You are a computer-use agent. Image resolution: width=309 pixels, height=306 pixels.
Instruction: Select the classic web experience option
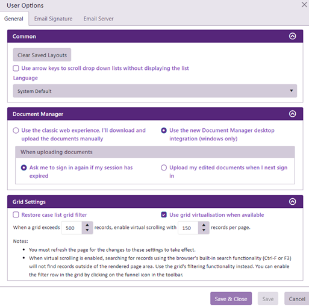click(16, 131)
